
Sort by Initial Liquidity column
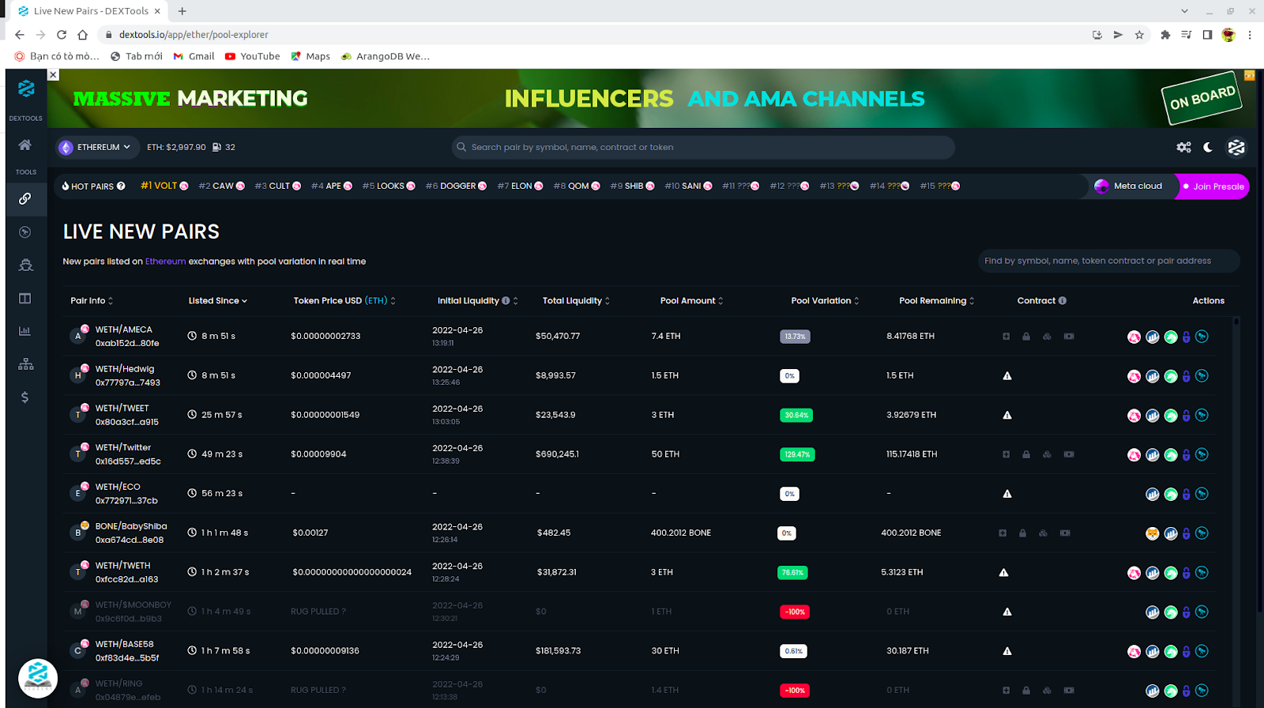click(x=478, y=300)
